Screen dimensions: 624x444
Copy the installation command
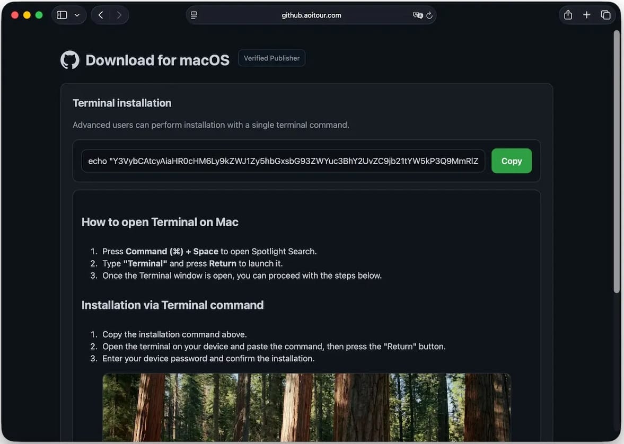[x=512, y=161]
